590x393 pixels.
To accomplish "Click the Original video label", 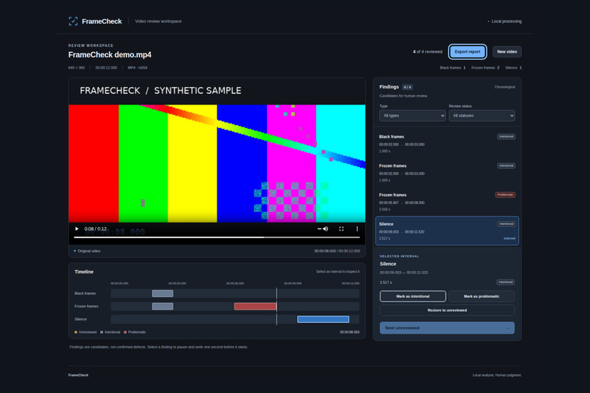I will [x=87, y=251].
